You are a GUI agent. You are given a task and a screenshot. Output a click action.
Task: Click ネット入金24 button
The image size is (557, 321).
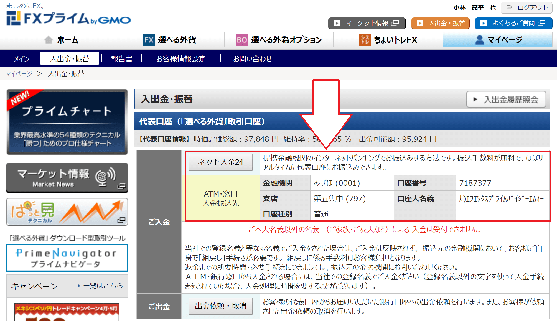coord(221,162)
